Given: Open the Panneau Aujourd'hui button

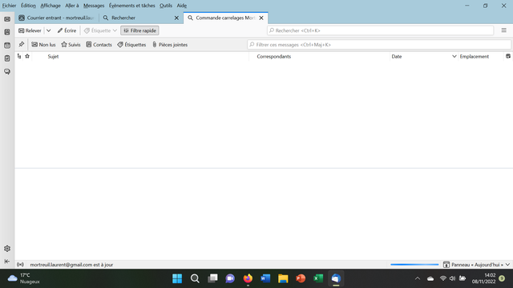Looking at the screenshot, I should click(x=473, y=265).
